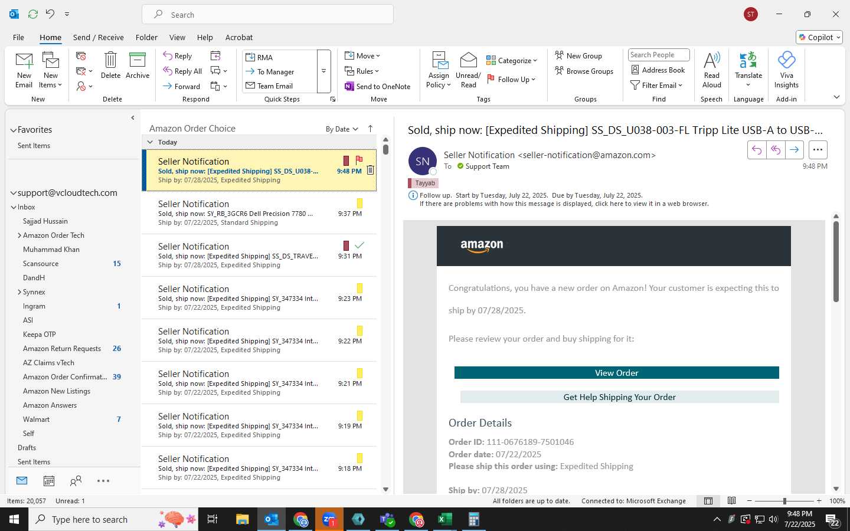Click the View Order button
850x531 pixels.
pos(616,373)
